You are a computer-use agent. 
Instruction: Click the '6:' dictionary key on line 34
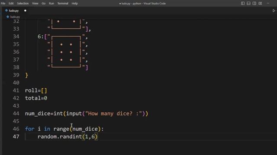(x=40, y=37)
